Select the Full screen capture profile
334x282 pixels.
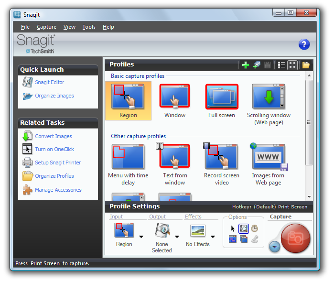click(221, 101)
